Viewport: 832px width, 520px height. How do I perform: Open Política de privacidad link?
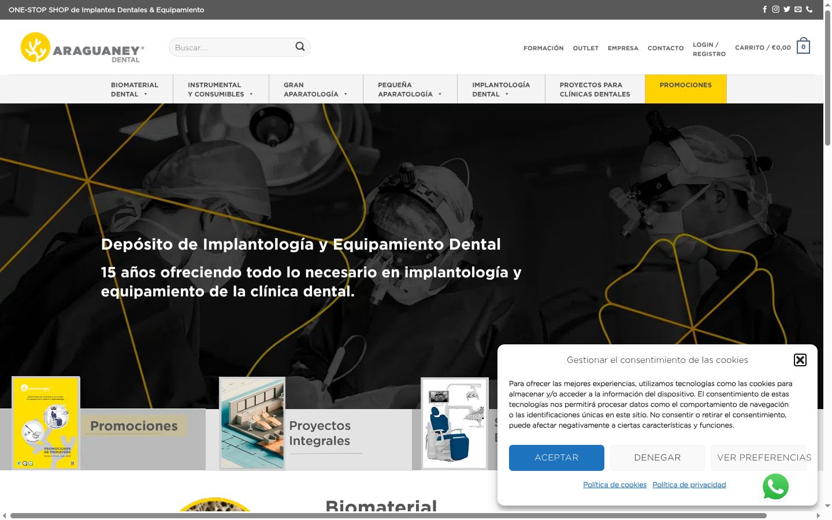[689, 485]
